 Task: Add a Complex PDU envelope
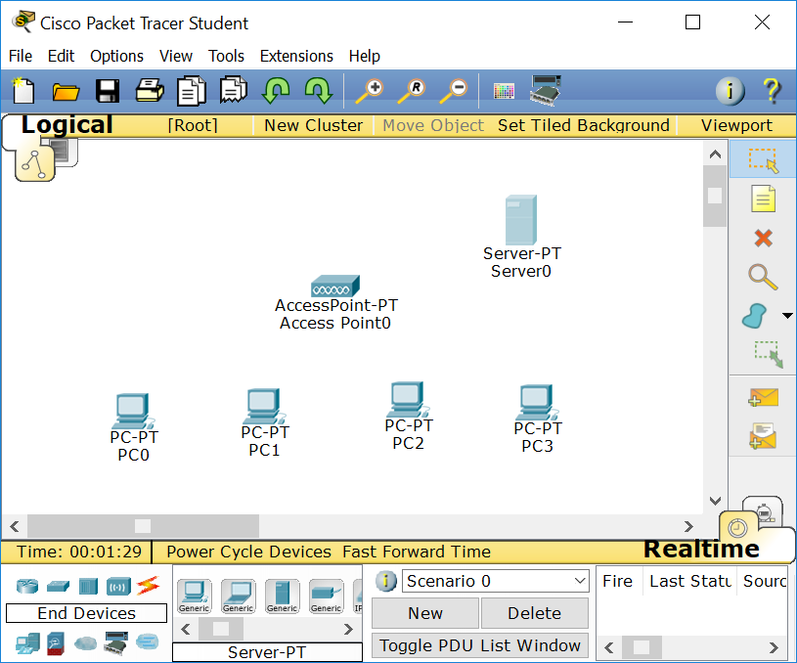(x=763, y=436)
